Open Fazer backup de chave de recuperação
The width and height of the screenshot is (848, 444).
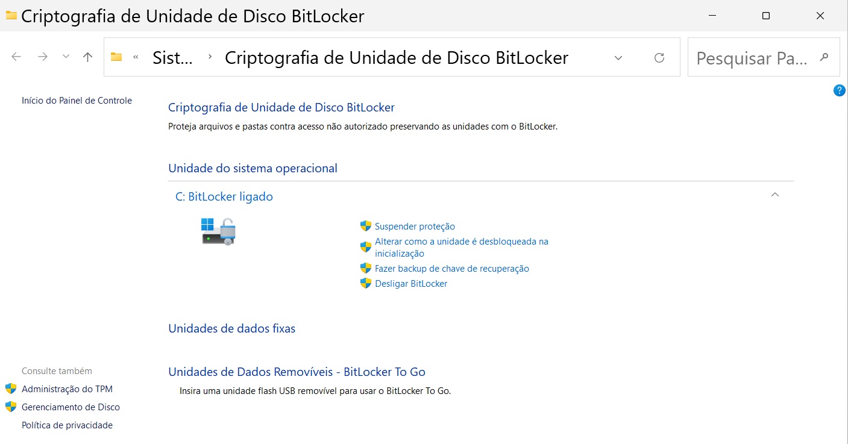click(x=452, y=269)
